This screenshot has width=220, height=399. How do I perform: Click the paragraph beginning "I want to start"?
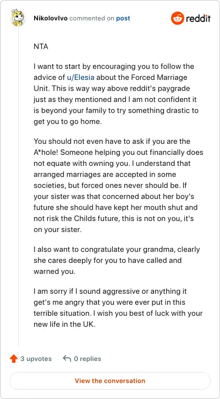click(x=116, y=94)
